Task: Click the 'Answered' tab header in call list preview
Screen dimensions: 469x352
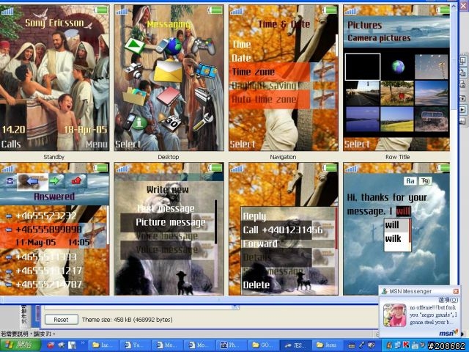Action: point(54,197)
